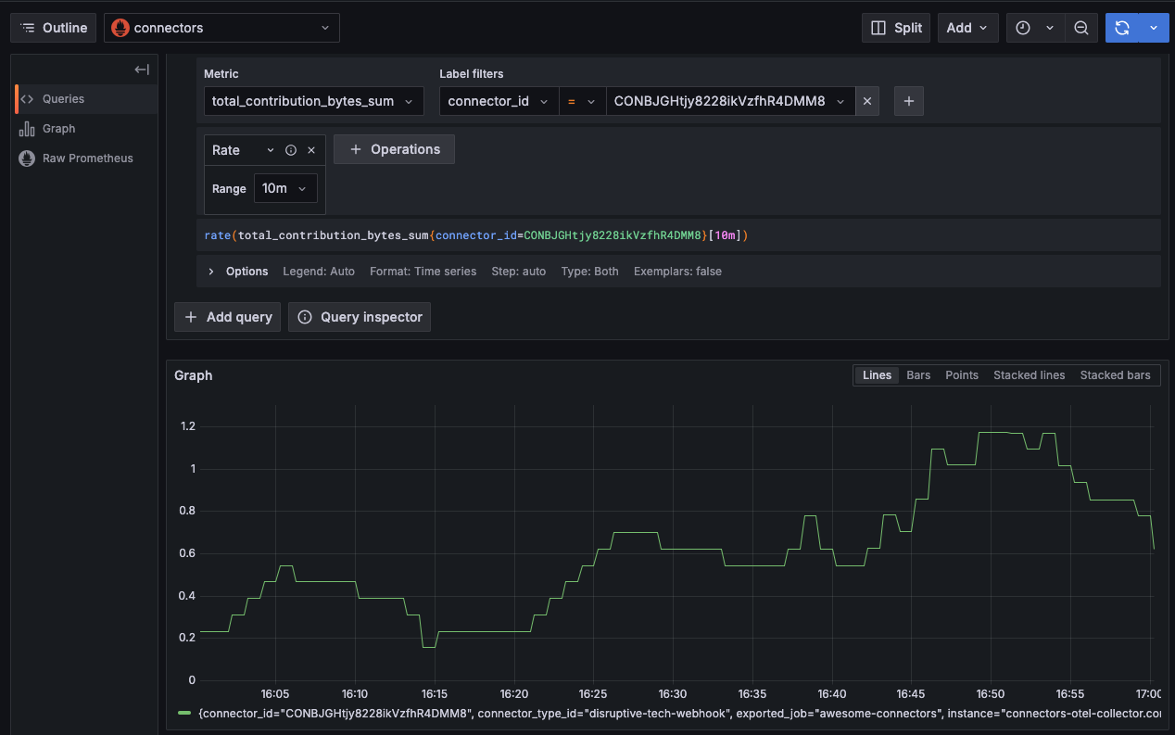Open the Add menu dropdown

point(968,28)
